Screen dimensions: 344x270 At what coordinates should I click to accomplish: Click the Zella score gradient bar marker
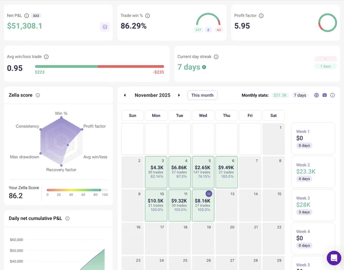[100, 190]
